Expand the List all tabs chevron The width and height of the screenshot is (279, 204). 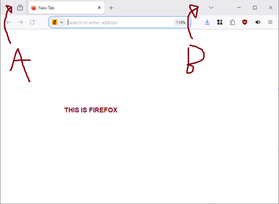(x=211, y=7)
